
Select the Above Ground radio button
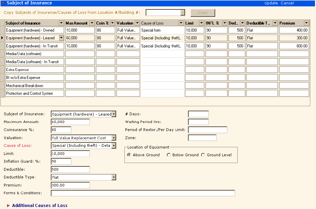tap(129, 155)
